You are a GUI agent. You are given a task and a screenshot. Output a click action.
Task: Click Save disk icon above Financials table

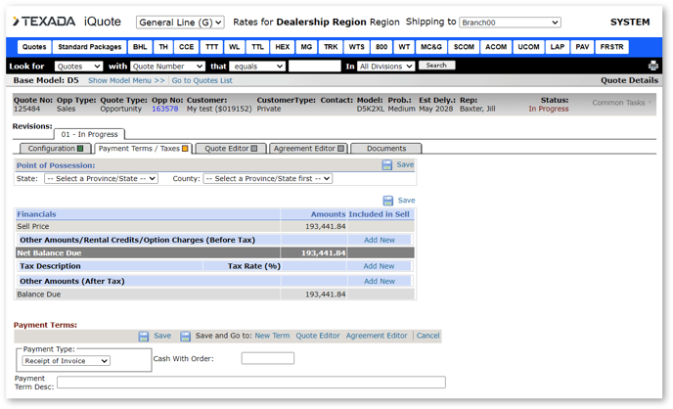(x=387, y=201)
